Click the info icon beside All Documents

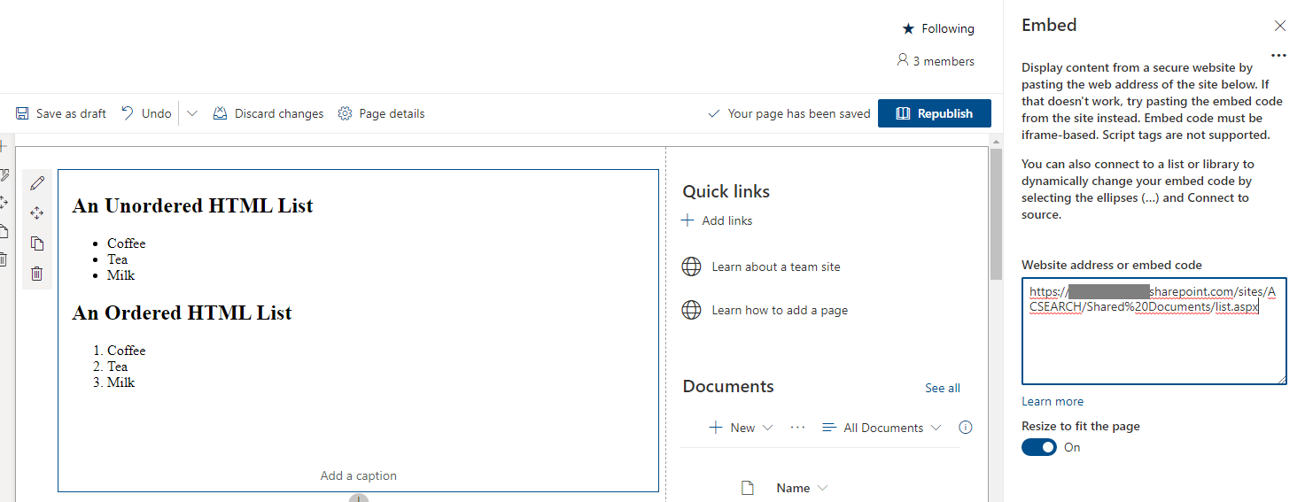[x=966, y=428]
